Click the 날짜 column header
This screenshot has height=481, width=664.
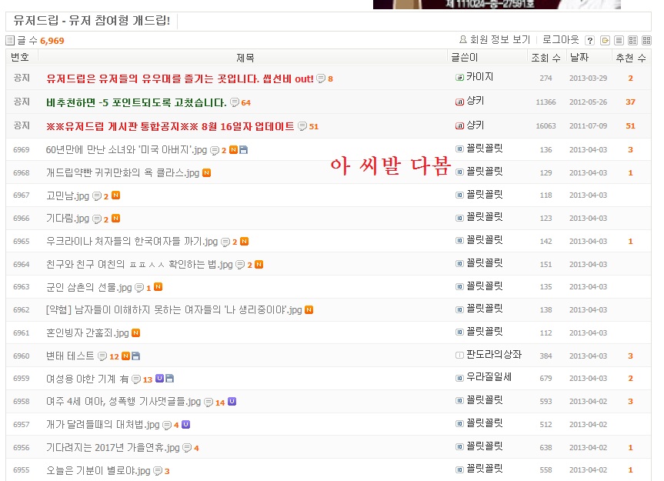(578, 58)
